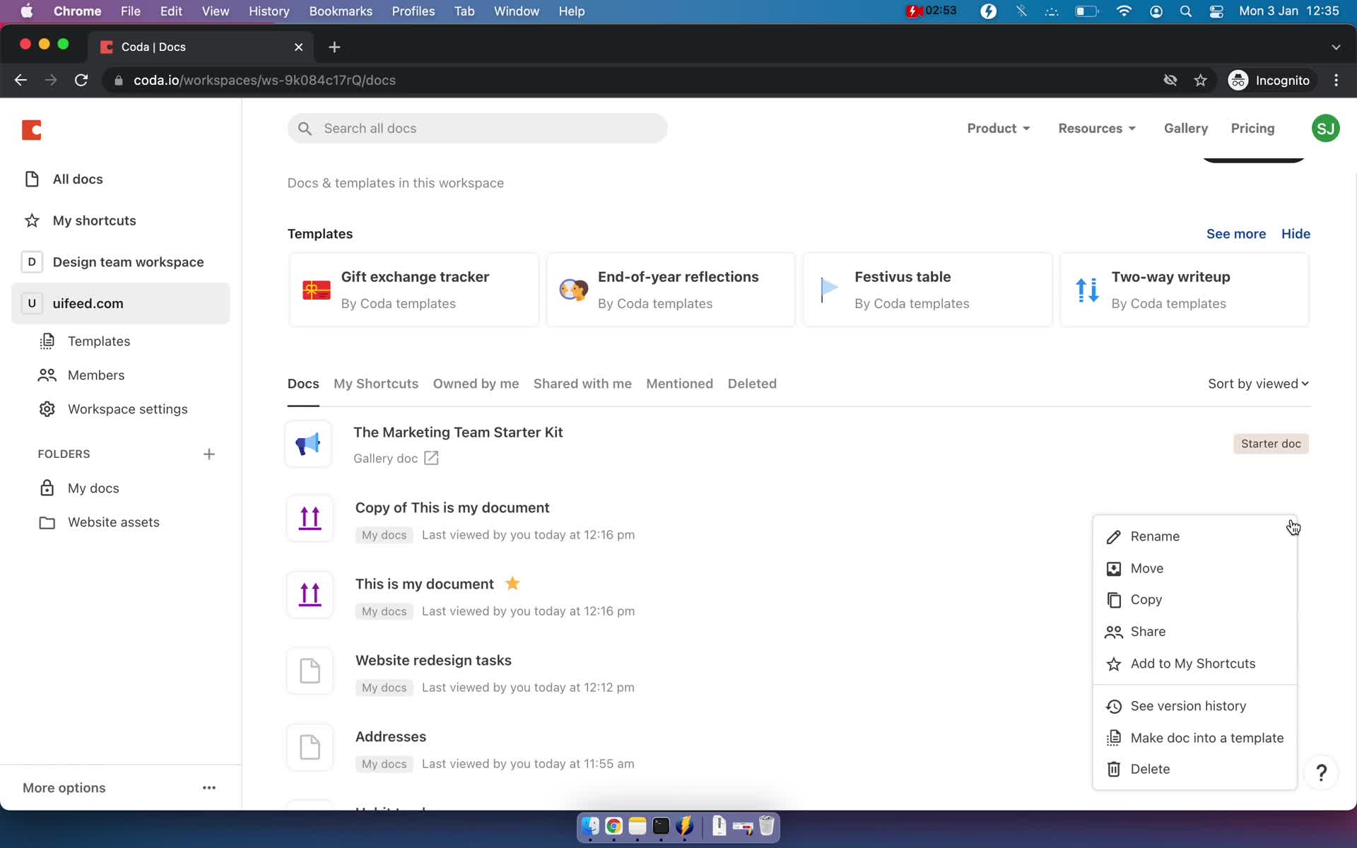
Task: Click the Coda logo in the sidebar
Action: click(32, 130)
